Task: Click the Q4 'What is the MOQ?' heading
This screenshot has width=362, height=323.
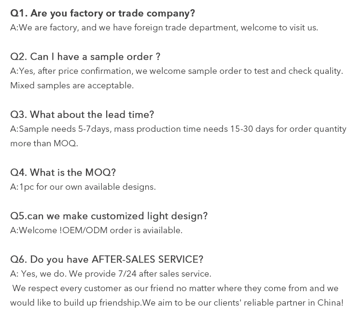Action: 63,172
